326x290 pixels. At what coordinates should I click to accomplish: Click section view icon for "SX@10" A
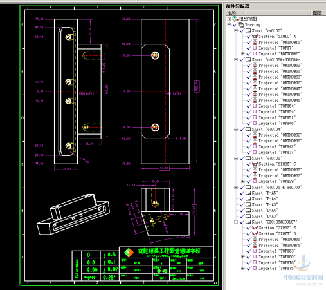click(x=255, y=36)
